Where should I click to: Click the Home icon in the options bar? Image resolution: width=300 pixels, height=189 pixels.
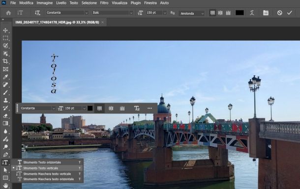tap(8, 13)
